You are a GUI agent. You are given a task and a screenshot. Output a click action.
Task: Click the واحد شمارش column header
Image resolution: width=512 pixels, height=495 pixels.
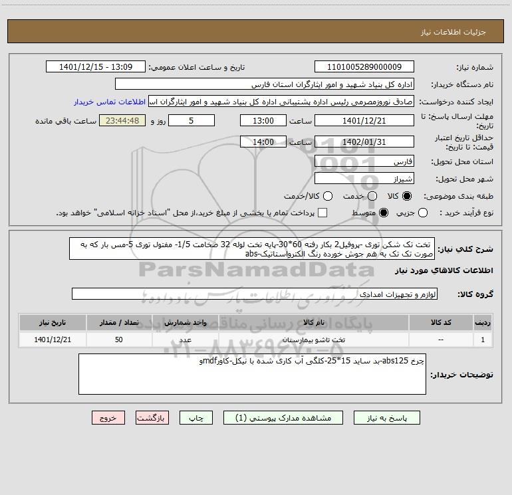point(185,322)
